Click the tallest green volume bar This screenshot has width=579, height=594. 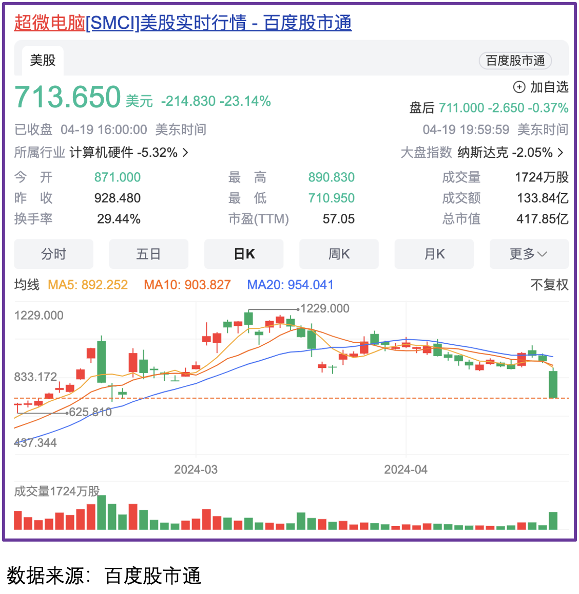pos(102,512)
